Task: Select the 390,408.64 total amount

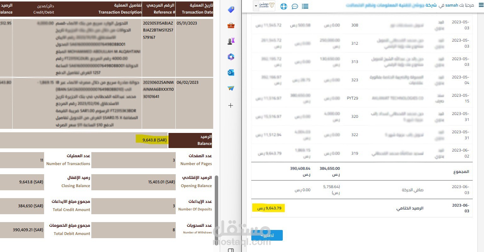Action: pos(300,171)
